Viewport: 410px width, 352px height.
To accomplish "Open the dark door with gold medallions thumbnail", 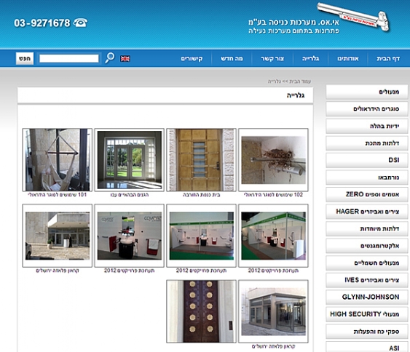I will [x=201, y=311].
